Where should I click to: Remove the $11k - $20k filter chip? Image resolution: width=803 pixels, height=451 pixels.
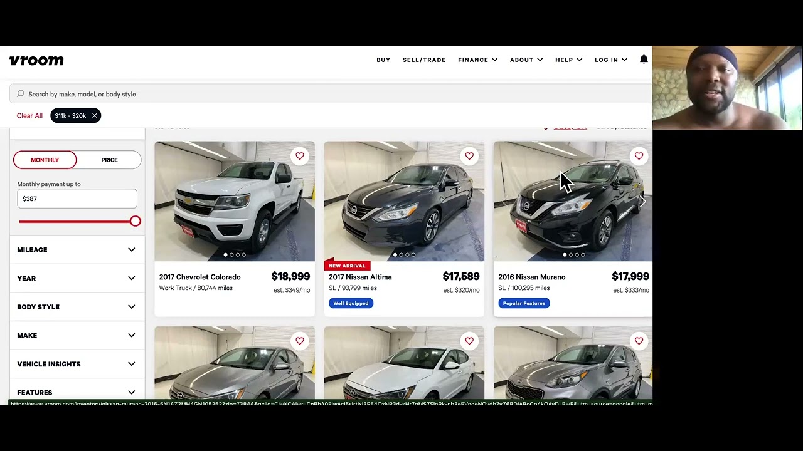(95, 115)
